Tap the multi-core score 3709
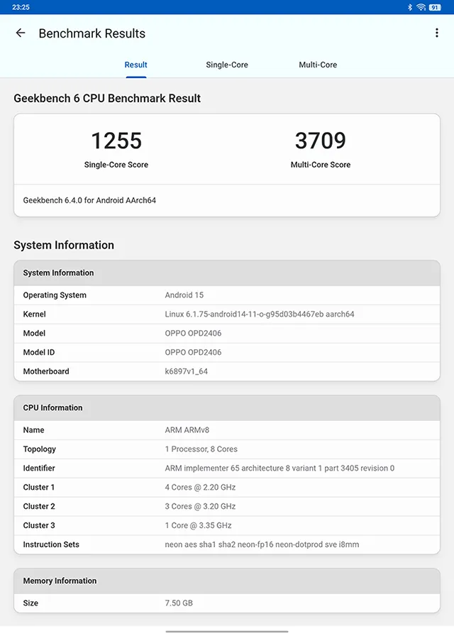The height and width of the screenshot is (636, 454). pos(320,141)
